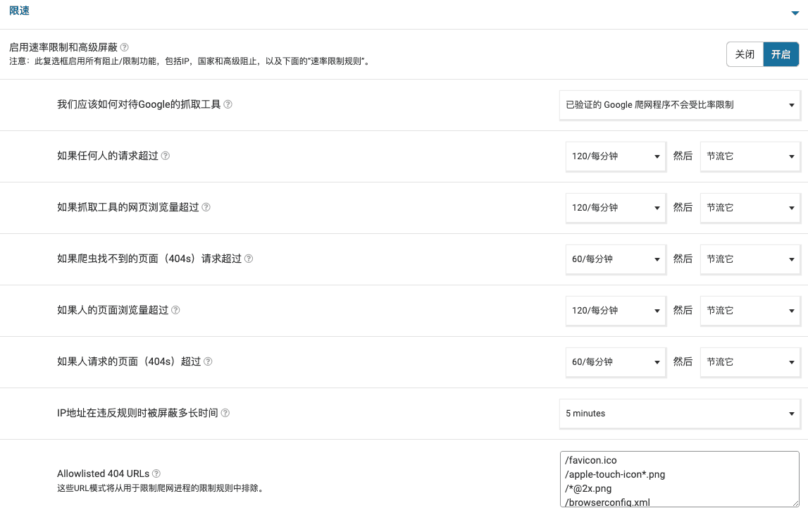
Task: Open action dropdown for 如果人的页面浏览量超过
Action: [750, 311]
